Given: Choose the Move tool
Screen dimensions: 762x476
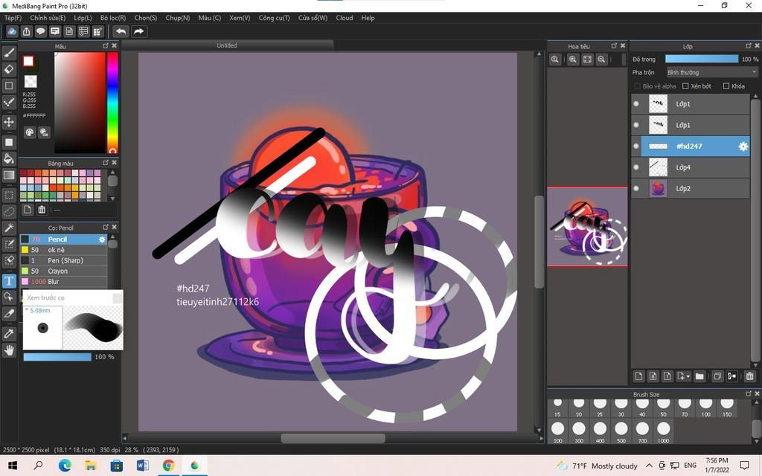Looking at the screenshot, I should pyautogui.click(x=9, y=122).
